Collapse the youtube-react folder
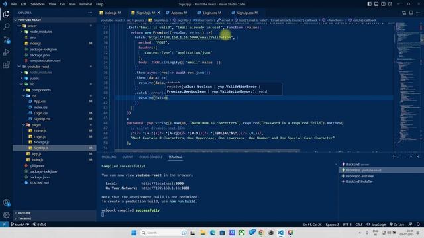The image size is (424, 238). [54, 67]
